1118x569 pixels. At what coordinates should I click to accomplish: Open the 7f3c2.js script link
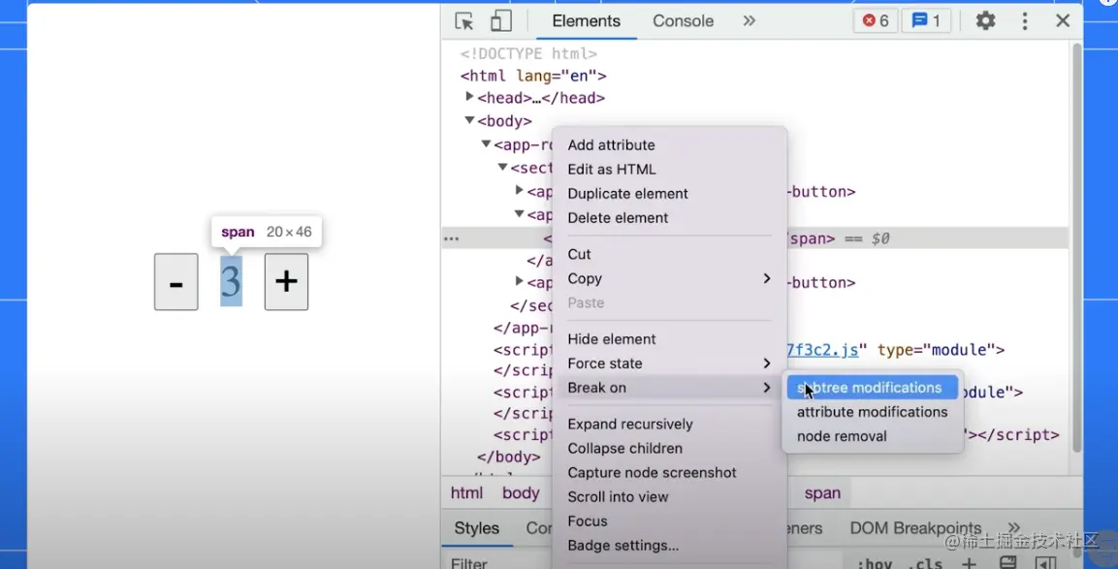(x=822, y=350)
